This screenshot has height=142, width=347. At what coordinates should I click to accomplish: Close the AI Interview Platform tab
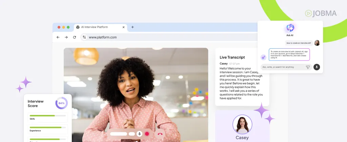coord(123,27)
